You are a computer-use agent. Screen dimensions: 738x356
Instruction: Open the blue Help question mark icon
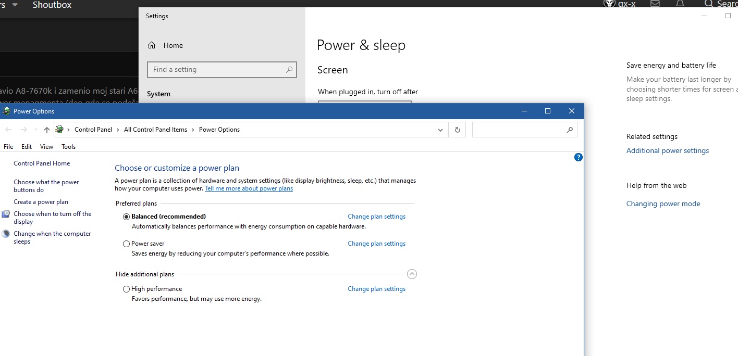point(578,157)
